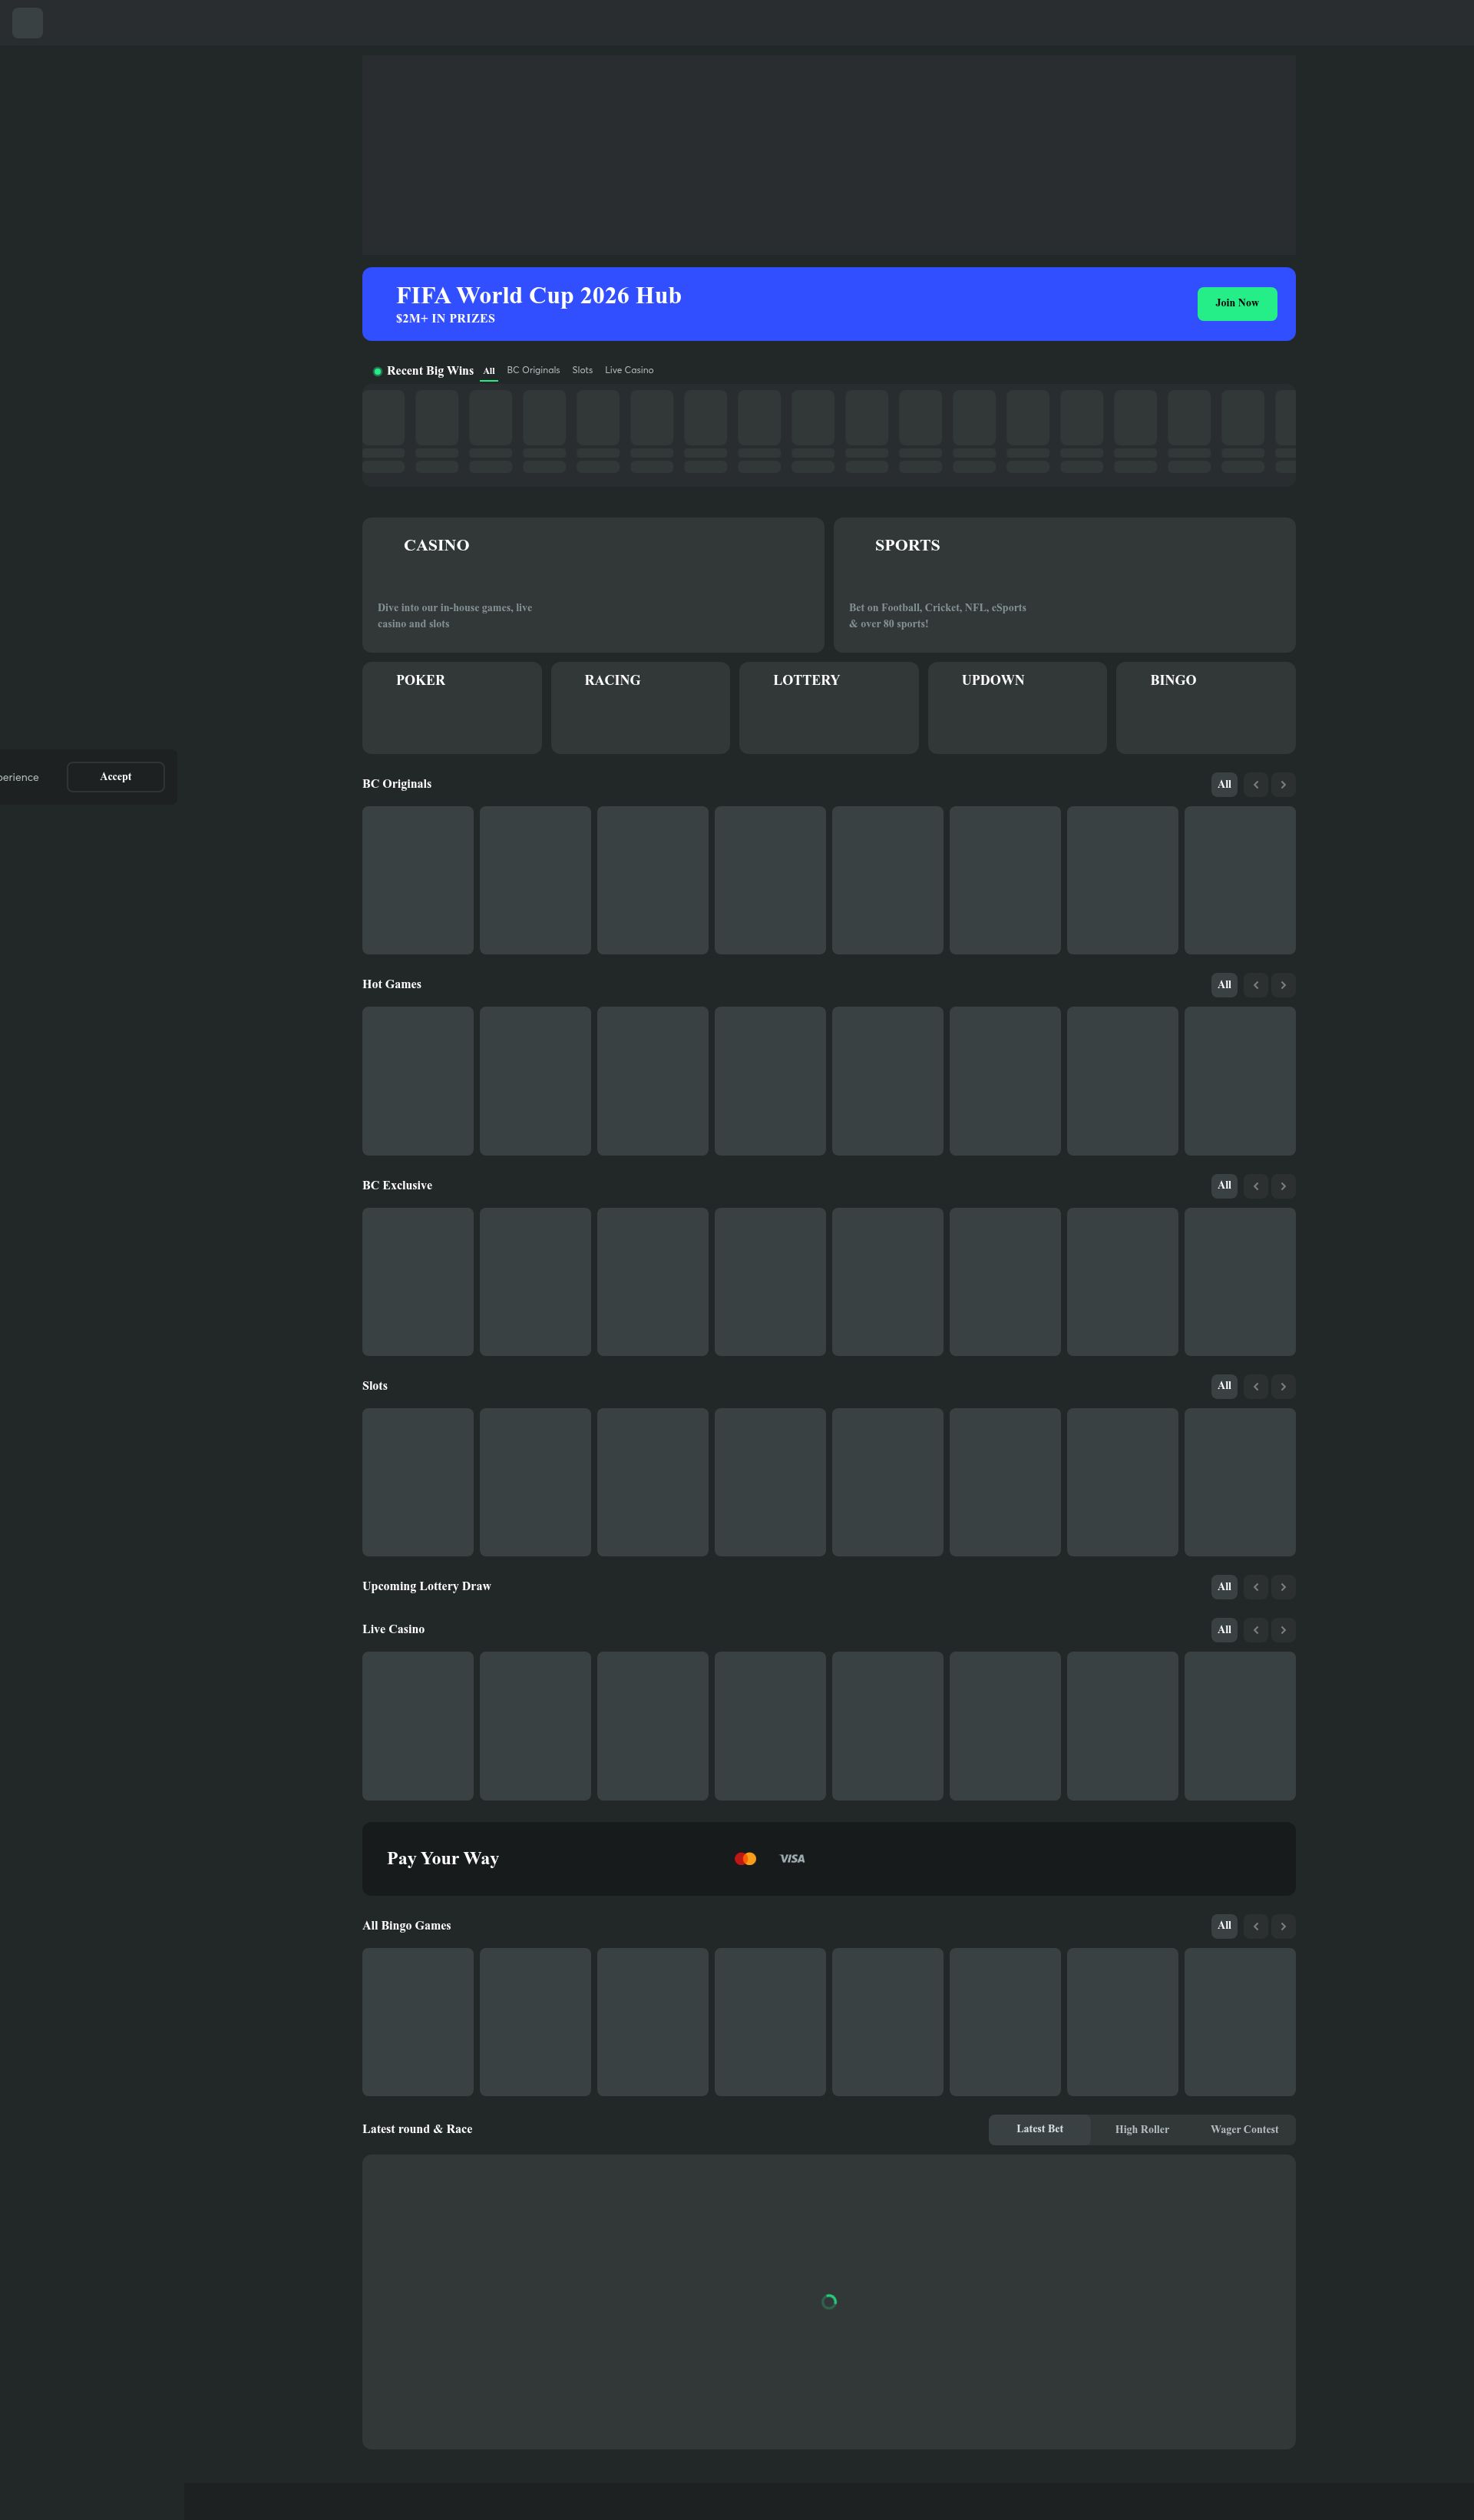Select the All tab in Recent Big Wins
The height and width of the screenshot is (2520, 1474).
point(489,371)
